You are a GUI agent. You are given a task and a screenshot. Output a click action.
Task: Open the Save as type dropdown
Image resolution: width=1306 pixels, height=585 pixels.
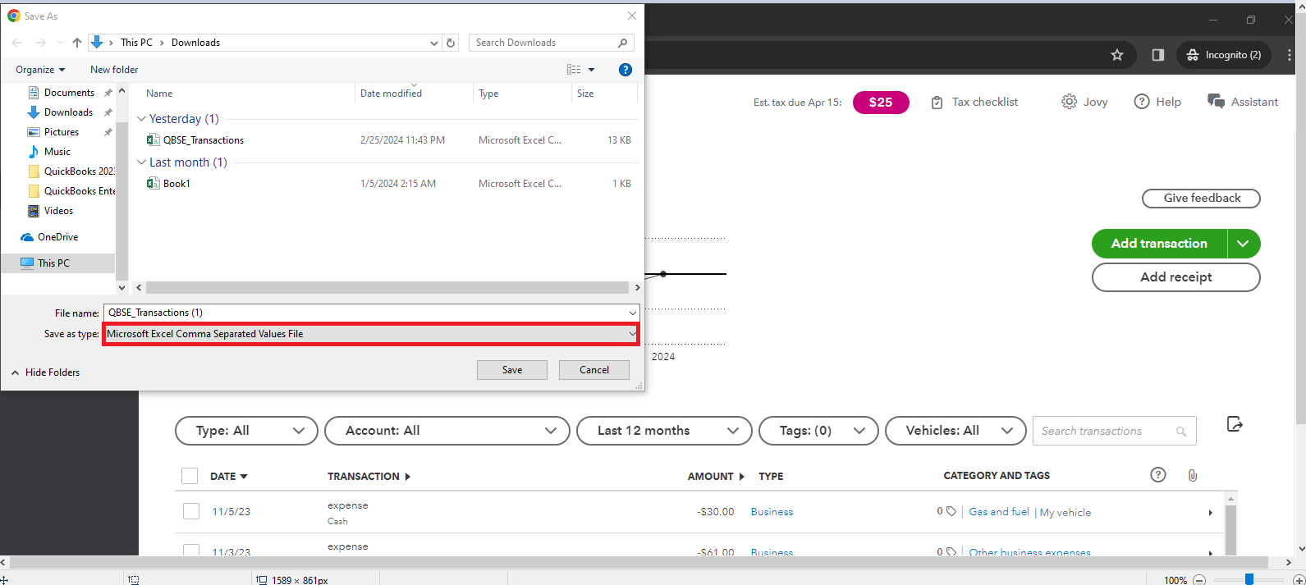click(x=371, y=334)
